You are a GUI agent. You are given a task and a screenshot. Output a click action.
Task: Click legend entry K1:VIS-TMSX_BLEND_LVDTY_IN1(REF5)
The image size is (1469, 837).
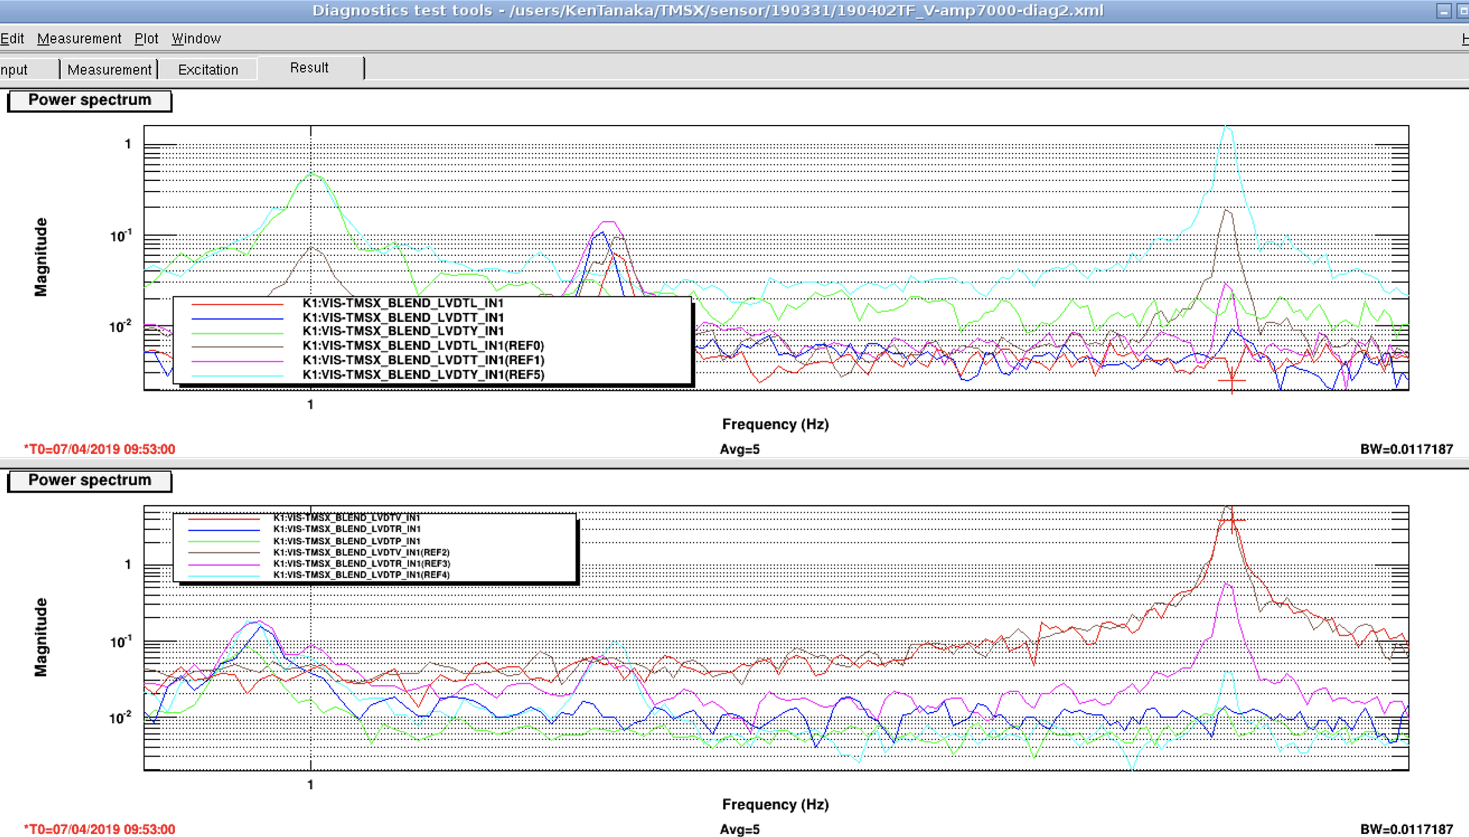(x=423, y=374)
